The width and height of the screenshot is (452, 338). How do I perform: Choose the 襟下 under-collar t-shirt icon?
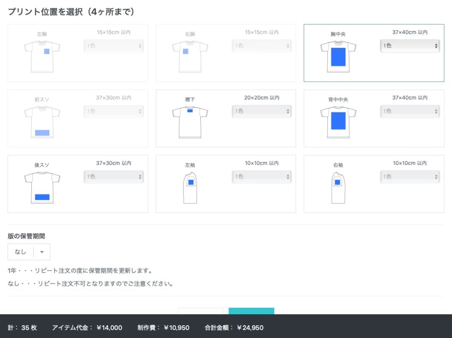[190, 122]
